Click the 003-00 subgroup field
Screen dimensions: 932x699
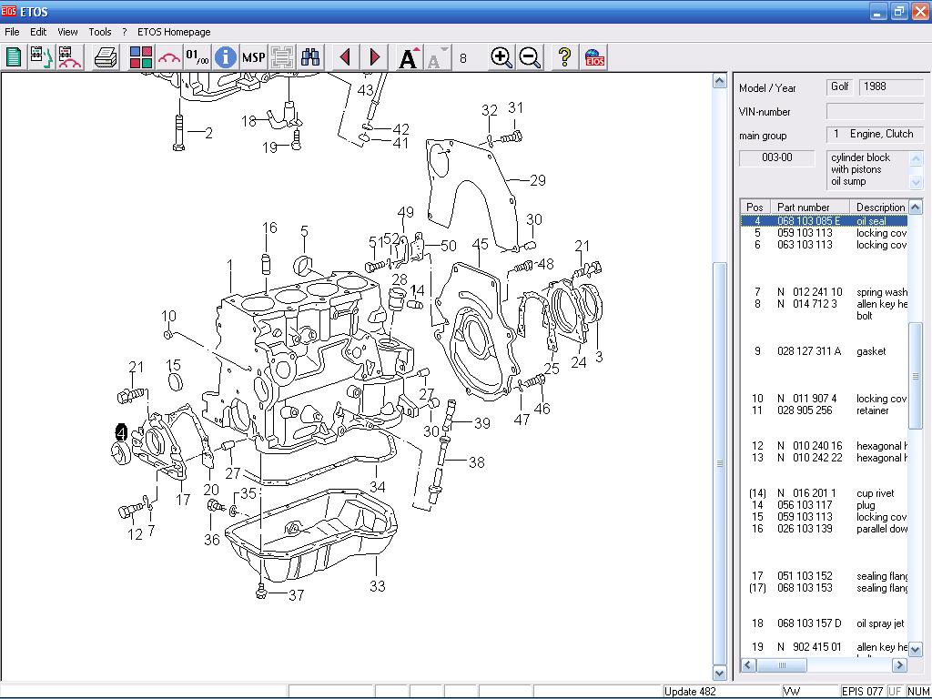pos(777,158)
